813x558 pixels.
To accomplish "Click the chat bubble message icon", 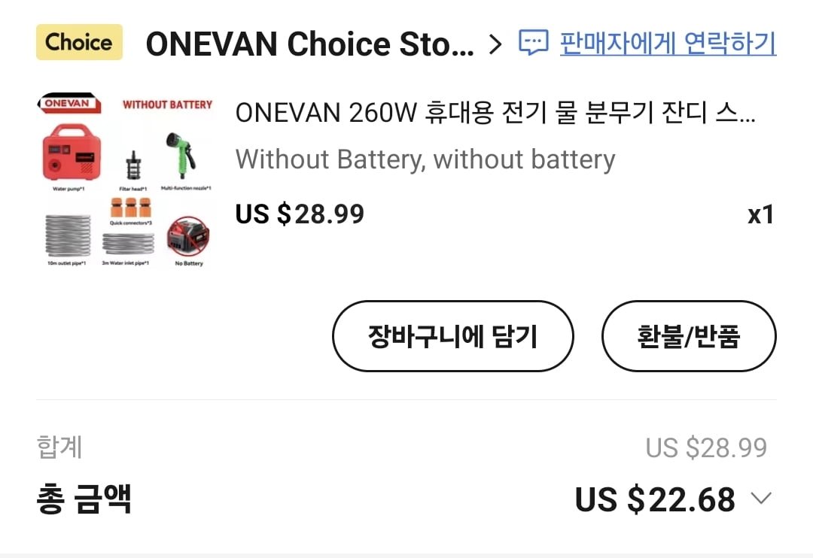I will 533,42.
